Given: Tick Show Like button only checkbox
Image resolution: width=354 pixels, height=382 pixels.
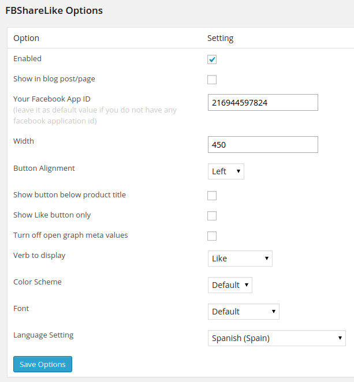Looking at the screenshot, I should click(212, 216).
